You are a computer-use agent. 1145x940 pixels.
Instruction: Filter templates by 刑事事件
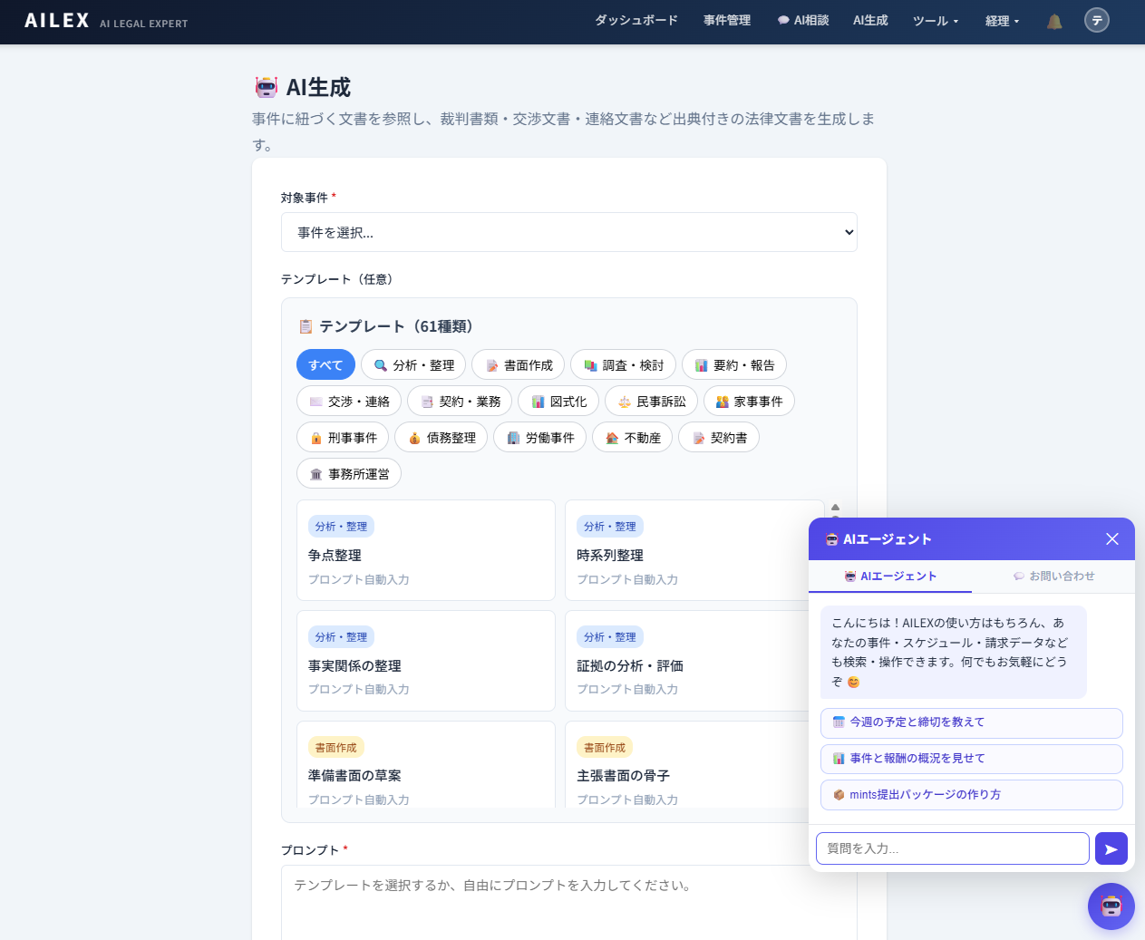click(343, 437)
